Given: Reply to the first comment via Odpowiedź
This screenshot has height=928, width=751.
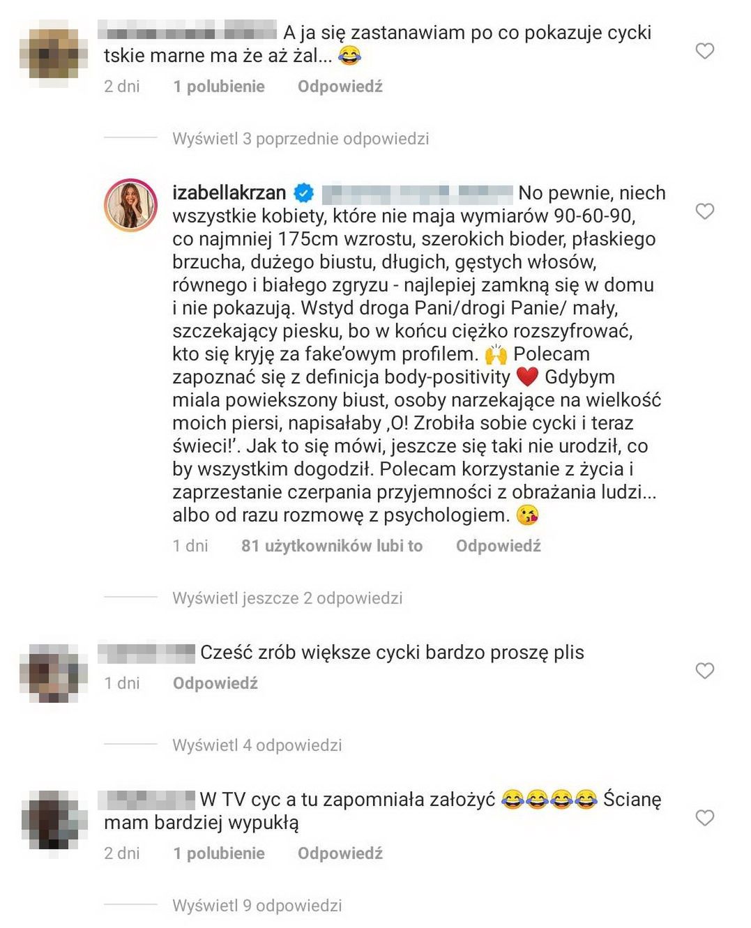Looking at the screenshot, I should coord(340,86).
